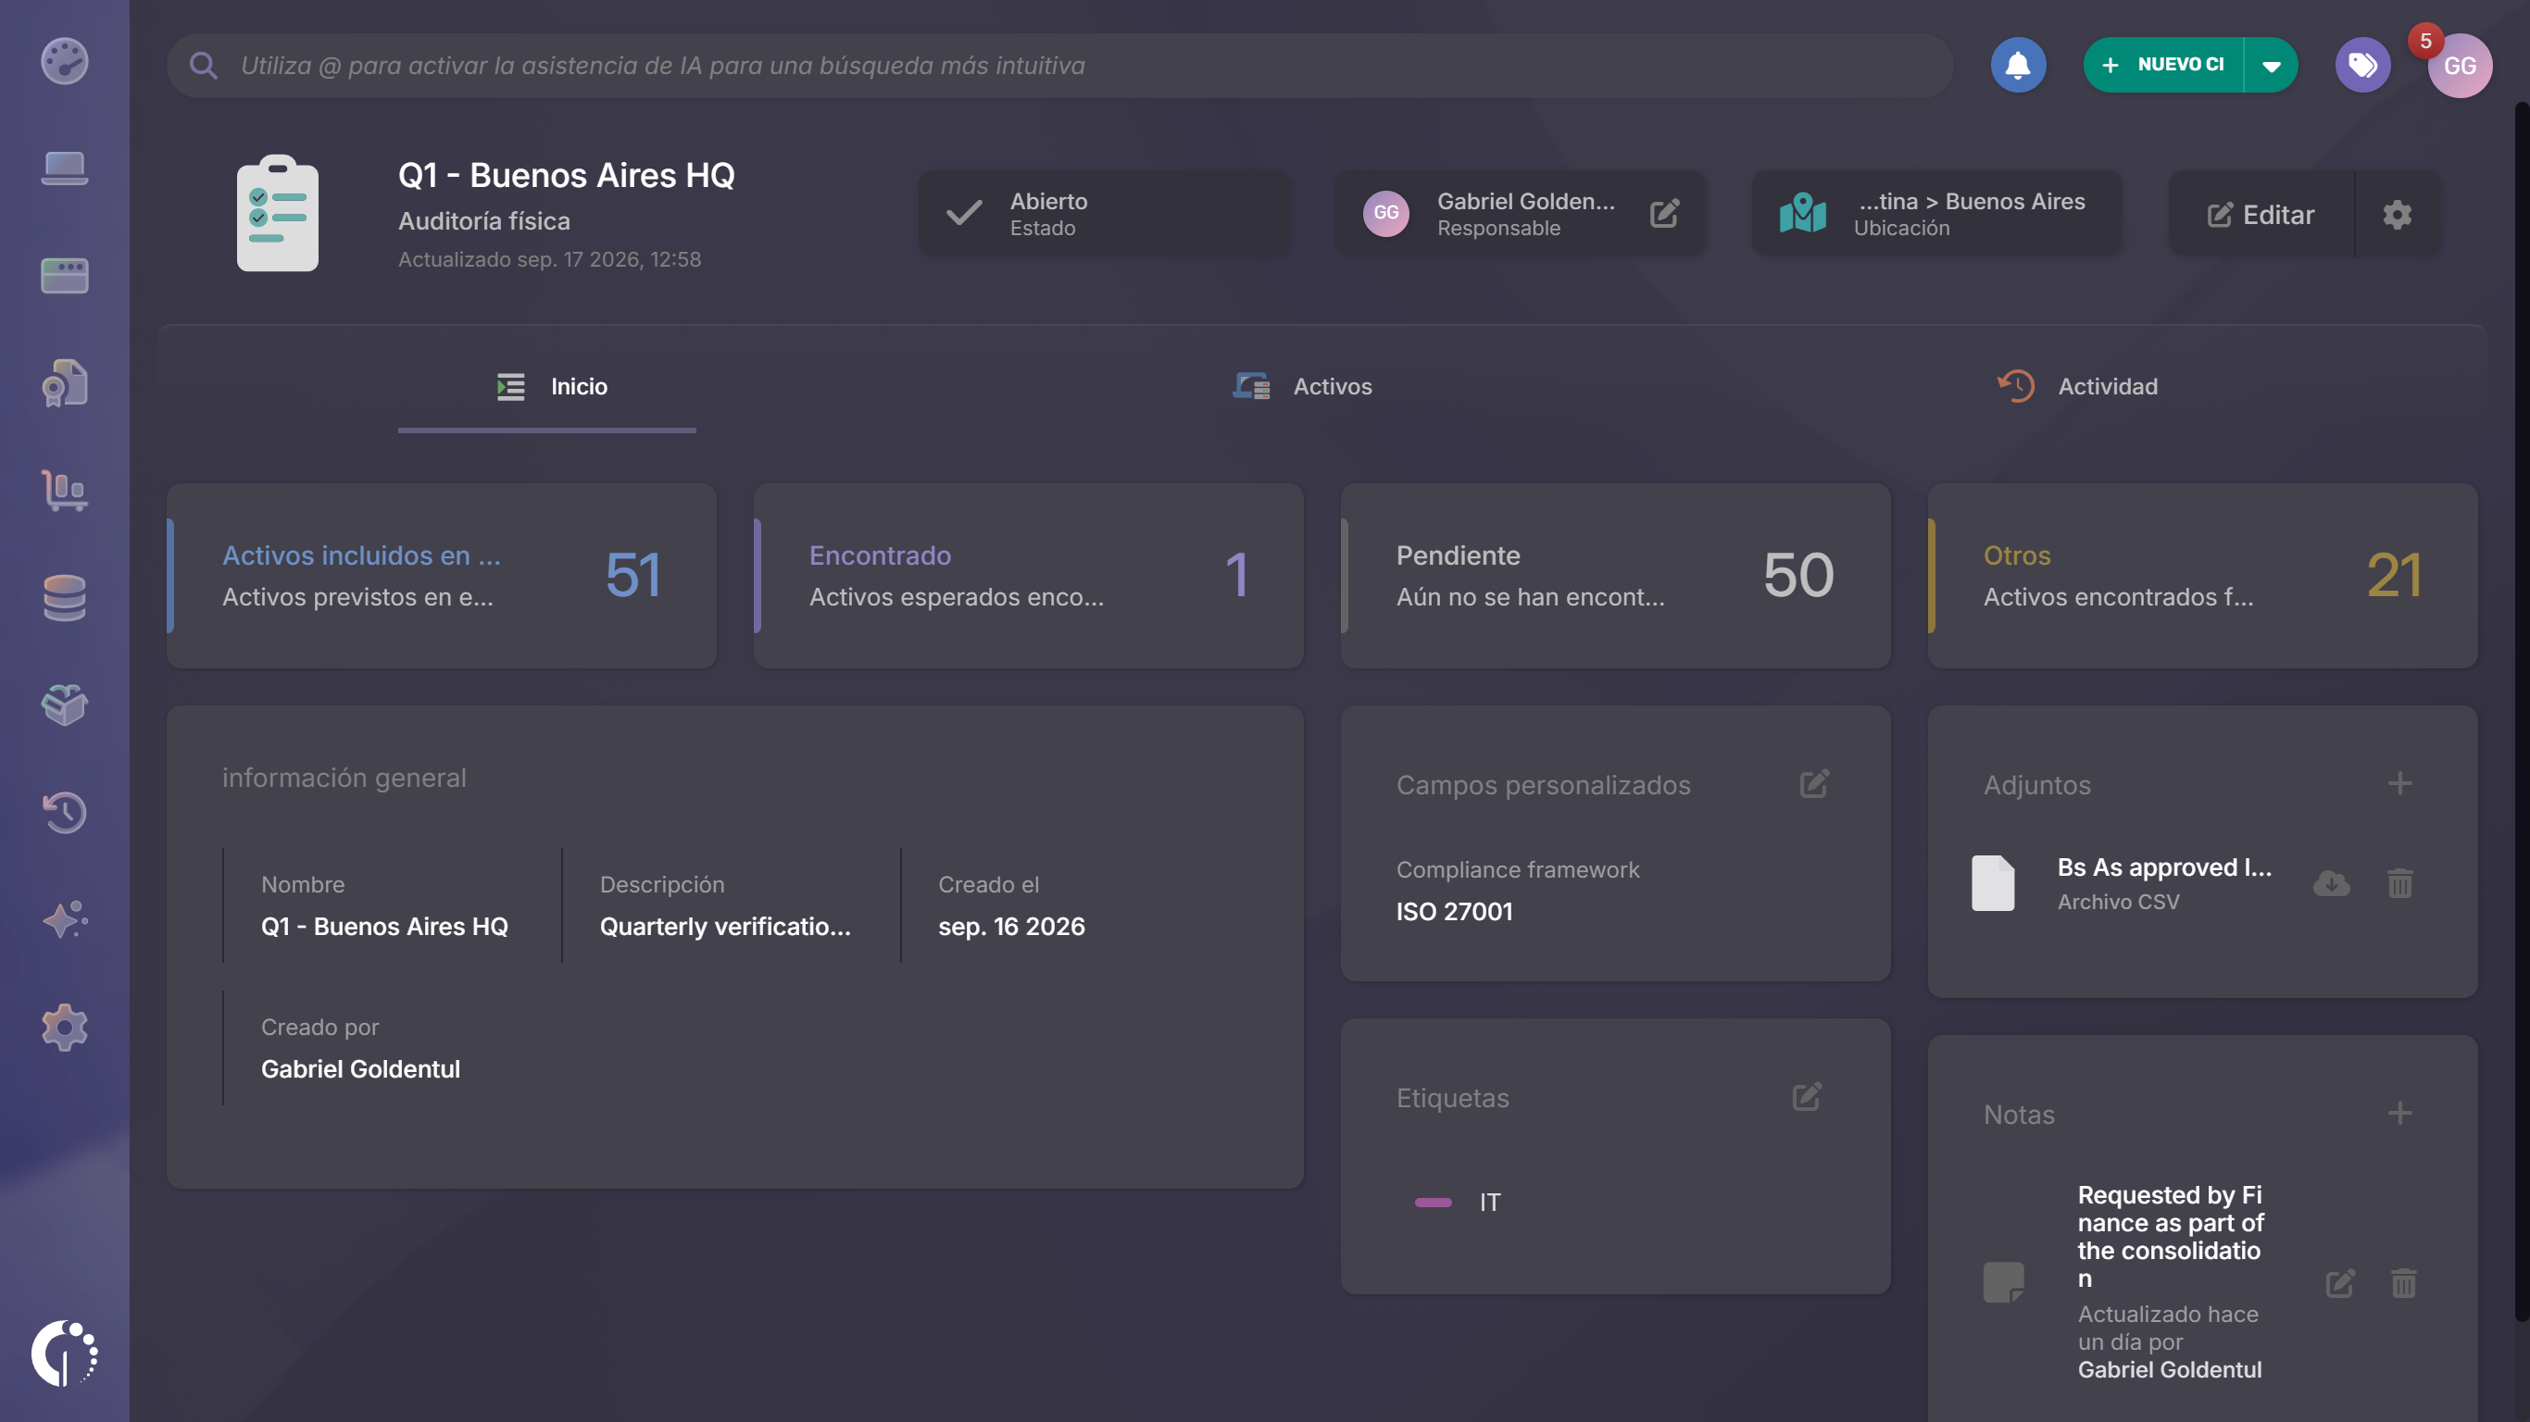The image size is (2530, 1422).
Task: Open the Encontrado 1 card
Action: [x=1028, y=576]
